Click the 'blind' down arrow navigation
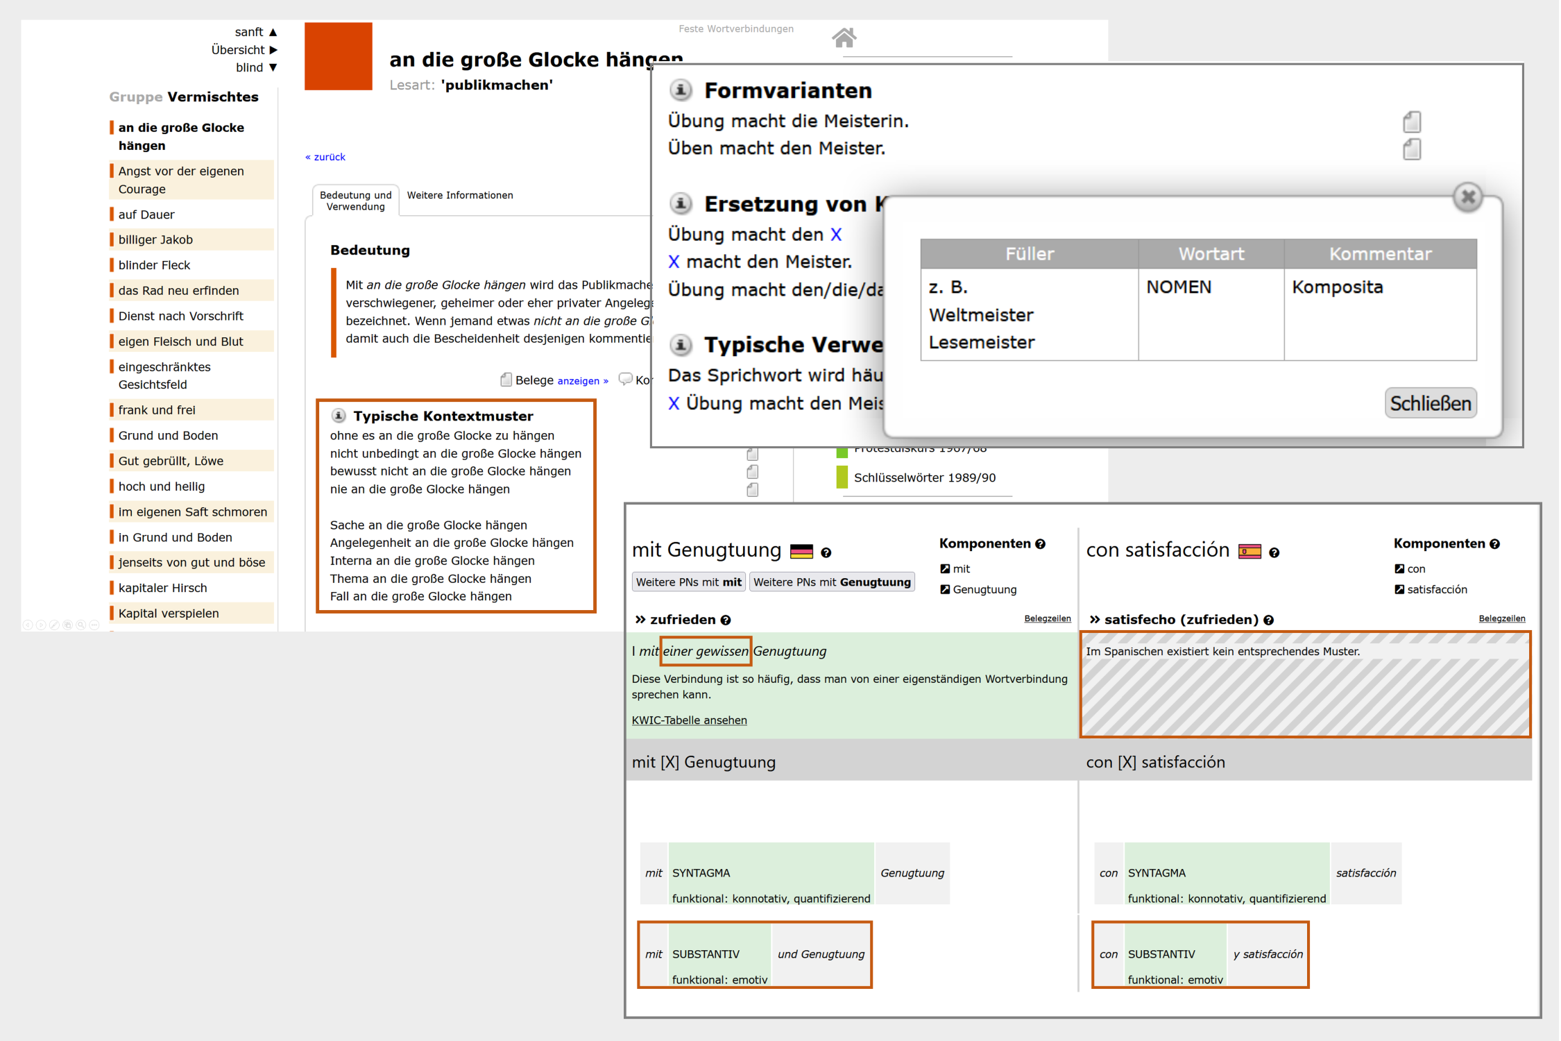This screenshot has width=1561, height=1041. [273, 67]
